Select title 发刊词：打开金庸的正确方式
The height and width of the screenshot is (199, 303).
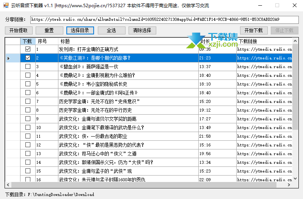[x=88, y=49]
